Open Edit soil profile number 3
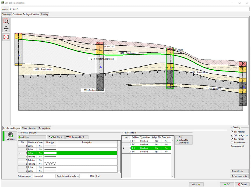The width and height of the screenshot is (251, 188). pyautogui.click(x=184, y=140)
